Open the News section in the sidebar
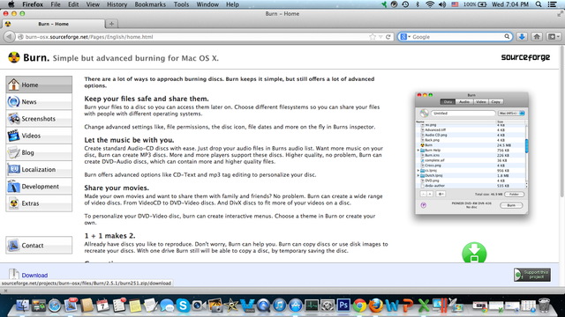This screenshot has width=565, height=317. pyautogui.click(x=39, y=102)
